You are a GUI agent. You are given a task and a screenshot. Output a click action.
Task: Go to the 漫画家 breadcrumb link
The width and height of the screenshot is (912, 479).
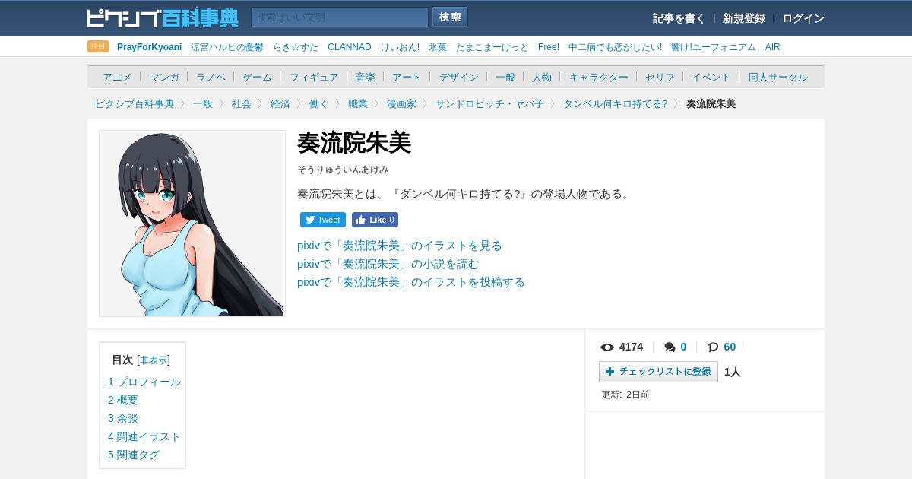[x=401, y=103]
